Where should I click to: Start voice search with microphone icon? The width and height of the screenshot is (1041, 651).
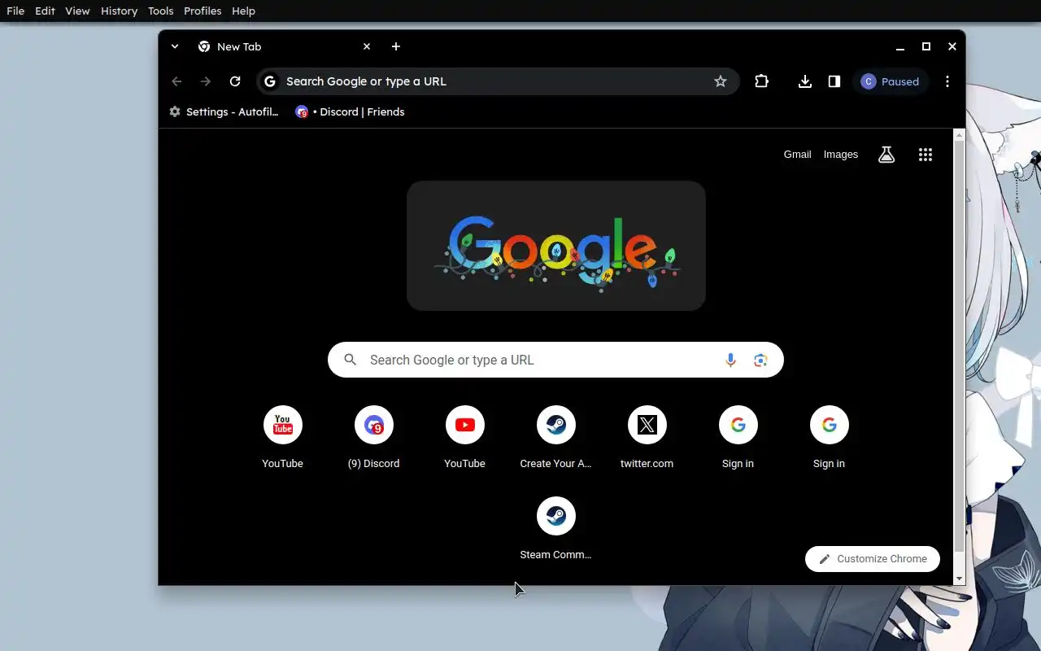(x=730, y=360)
